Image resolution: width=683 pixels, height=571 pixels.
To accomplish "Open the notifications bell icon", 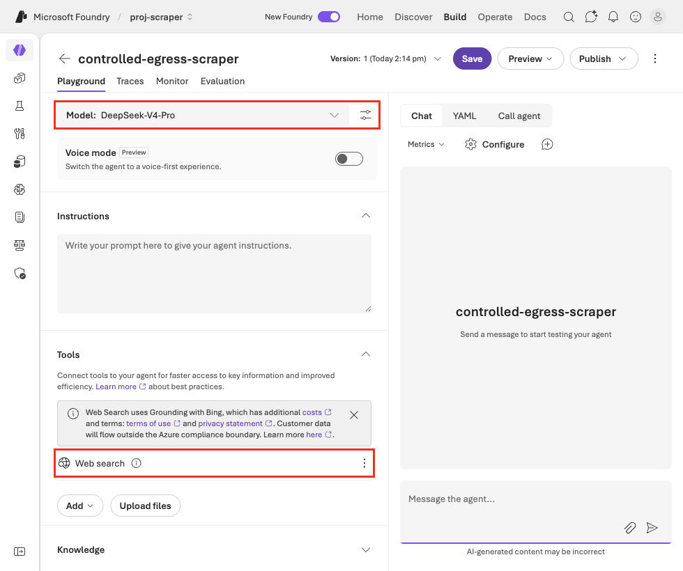I will click(x=613, y=17).
